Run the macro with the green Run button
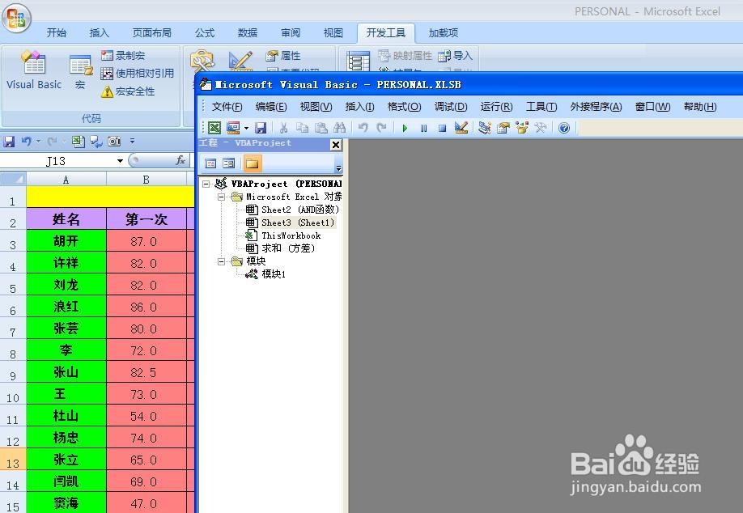 [403, 127]
